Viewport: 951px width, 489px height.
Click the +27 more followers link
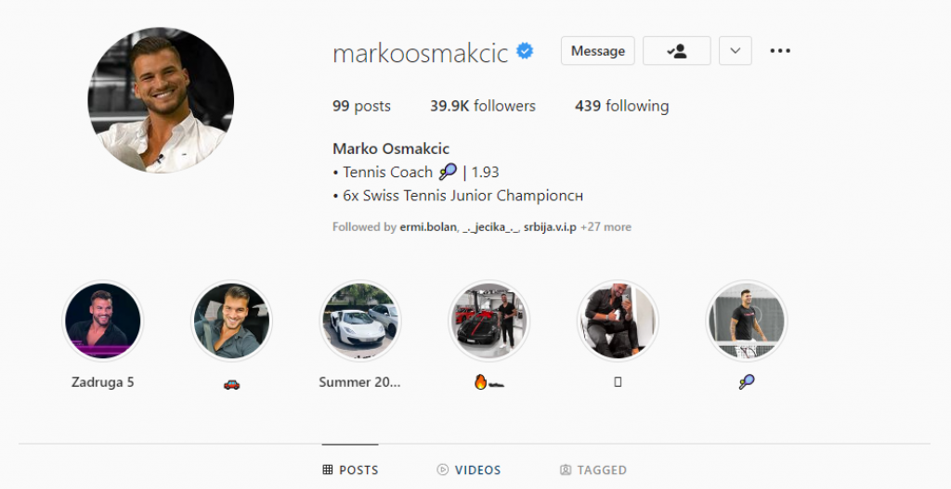point(606,227)
